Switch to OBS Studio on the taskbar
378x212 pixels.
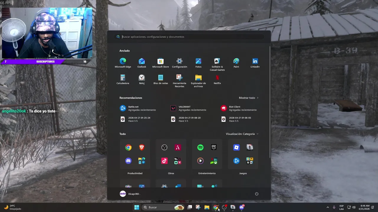(x=224, y=207)
